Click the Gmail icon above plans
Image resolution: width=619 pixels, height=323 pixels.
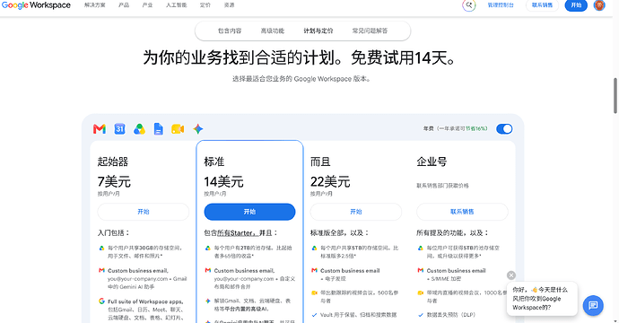[x=100, y=128]
